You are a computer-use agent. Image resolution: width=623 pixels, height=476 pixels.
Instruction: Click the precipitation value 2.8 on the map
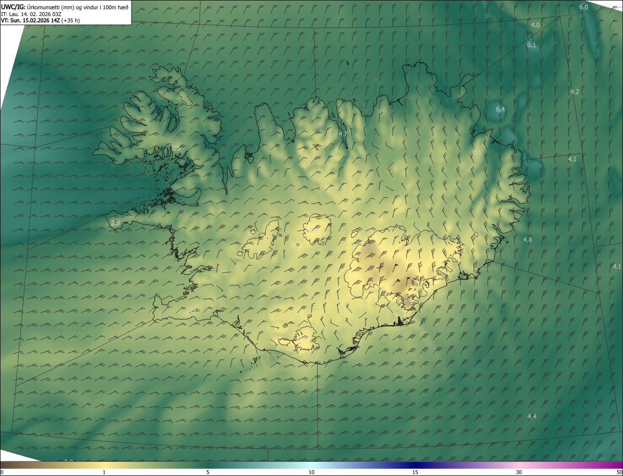click(115, 223)
